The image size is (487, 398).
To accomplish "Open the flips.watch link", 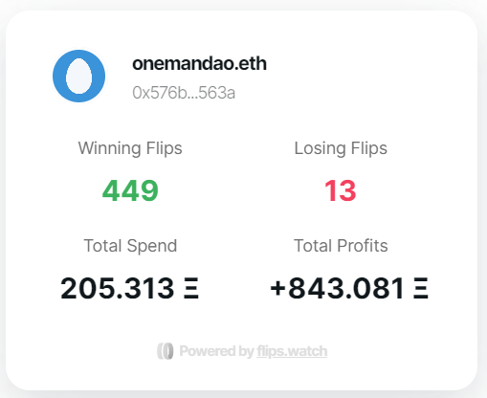I will pos(292,351).
